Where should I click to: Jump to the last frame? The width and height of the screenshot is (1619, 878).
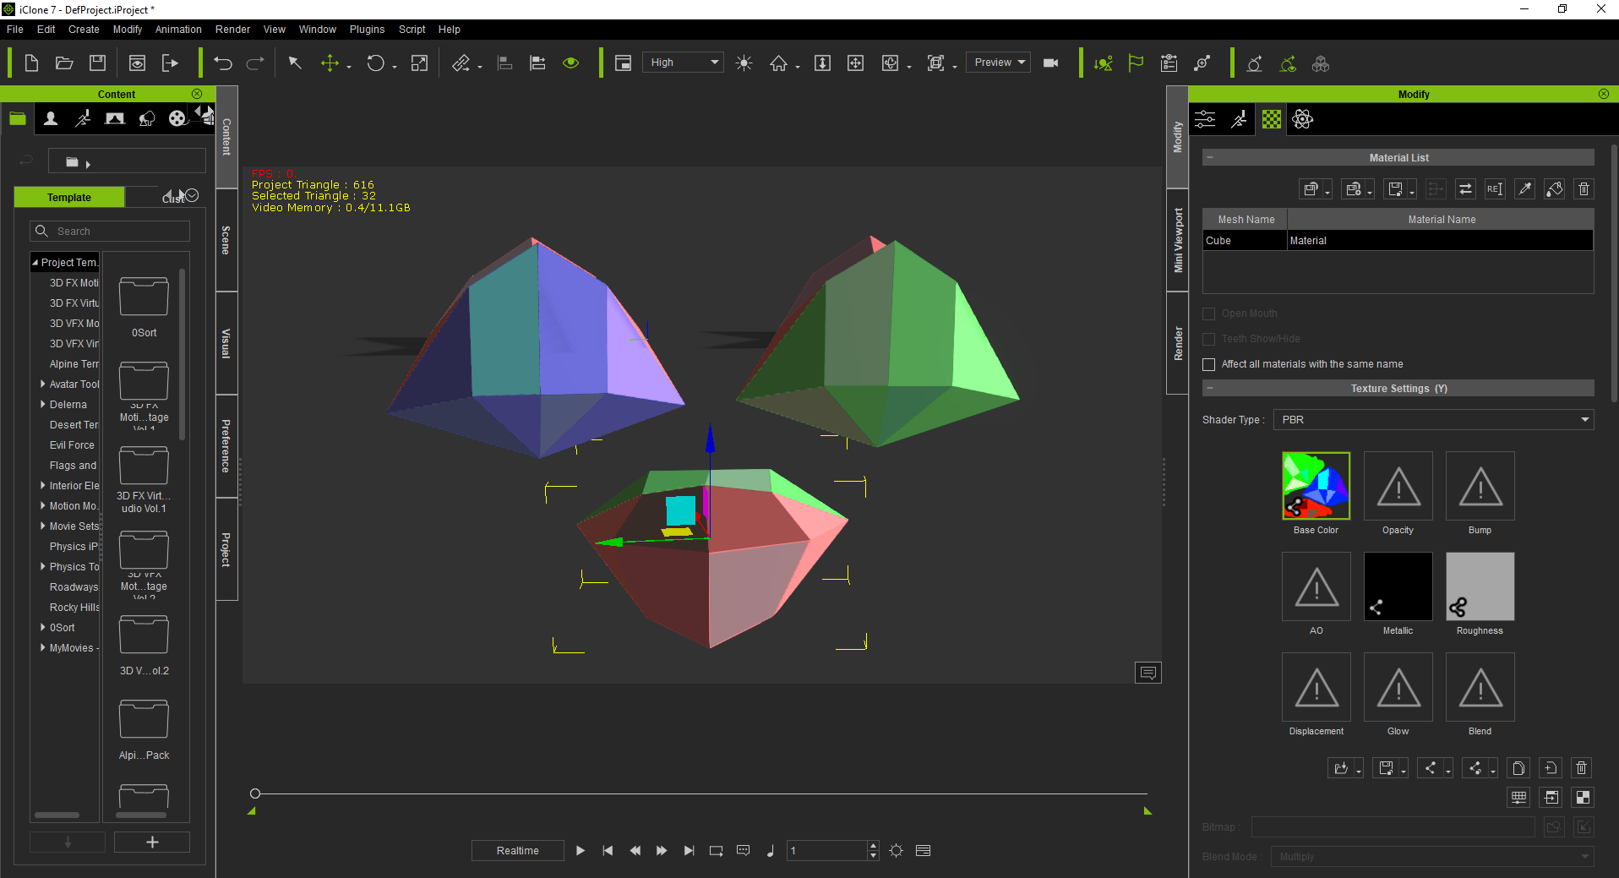pos(689,851)
